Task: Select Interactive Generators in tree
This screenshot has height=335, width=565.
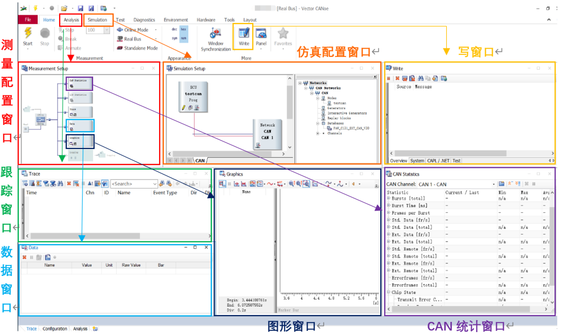Action: click(x=347, y=113)
